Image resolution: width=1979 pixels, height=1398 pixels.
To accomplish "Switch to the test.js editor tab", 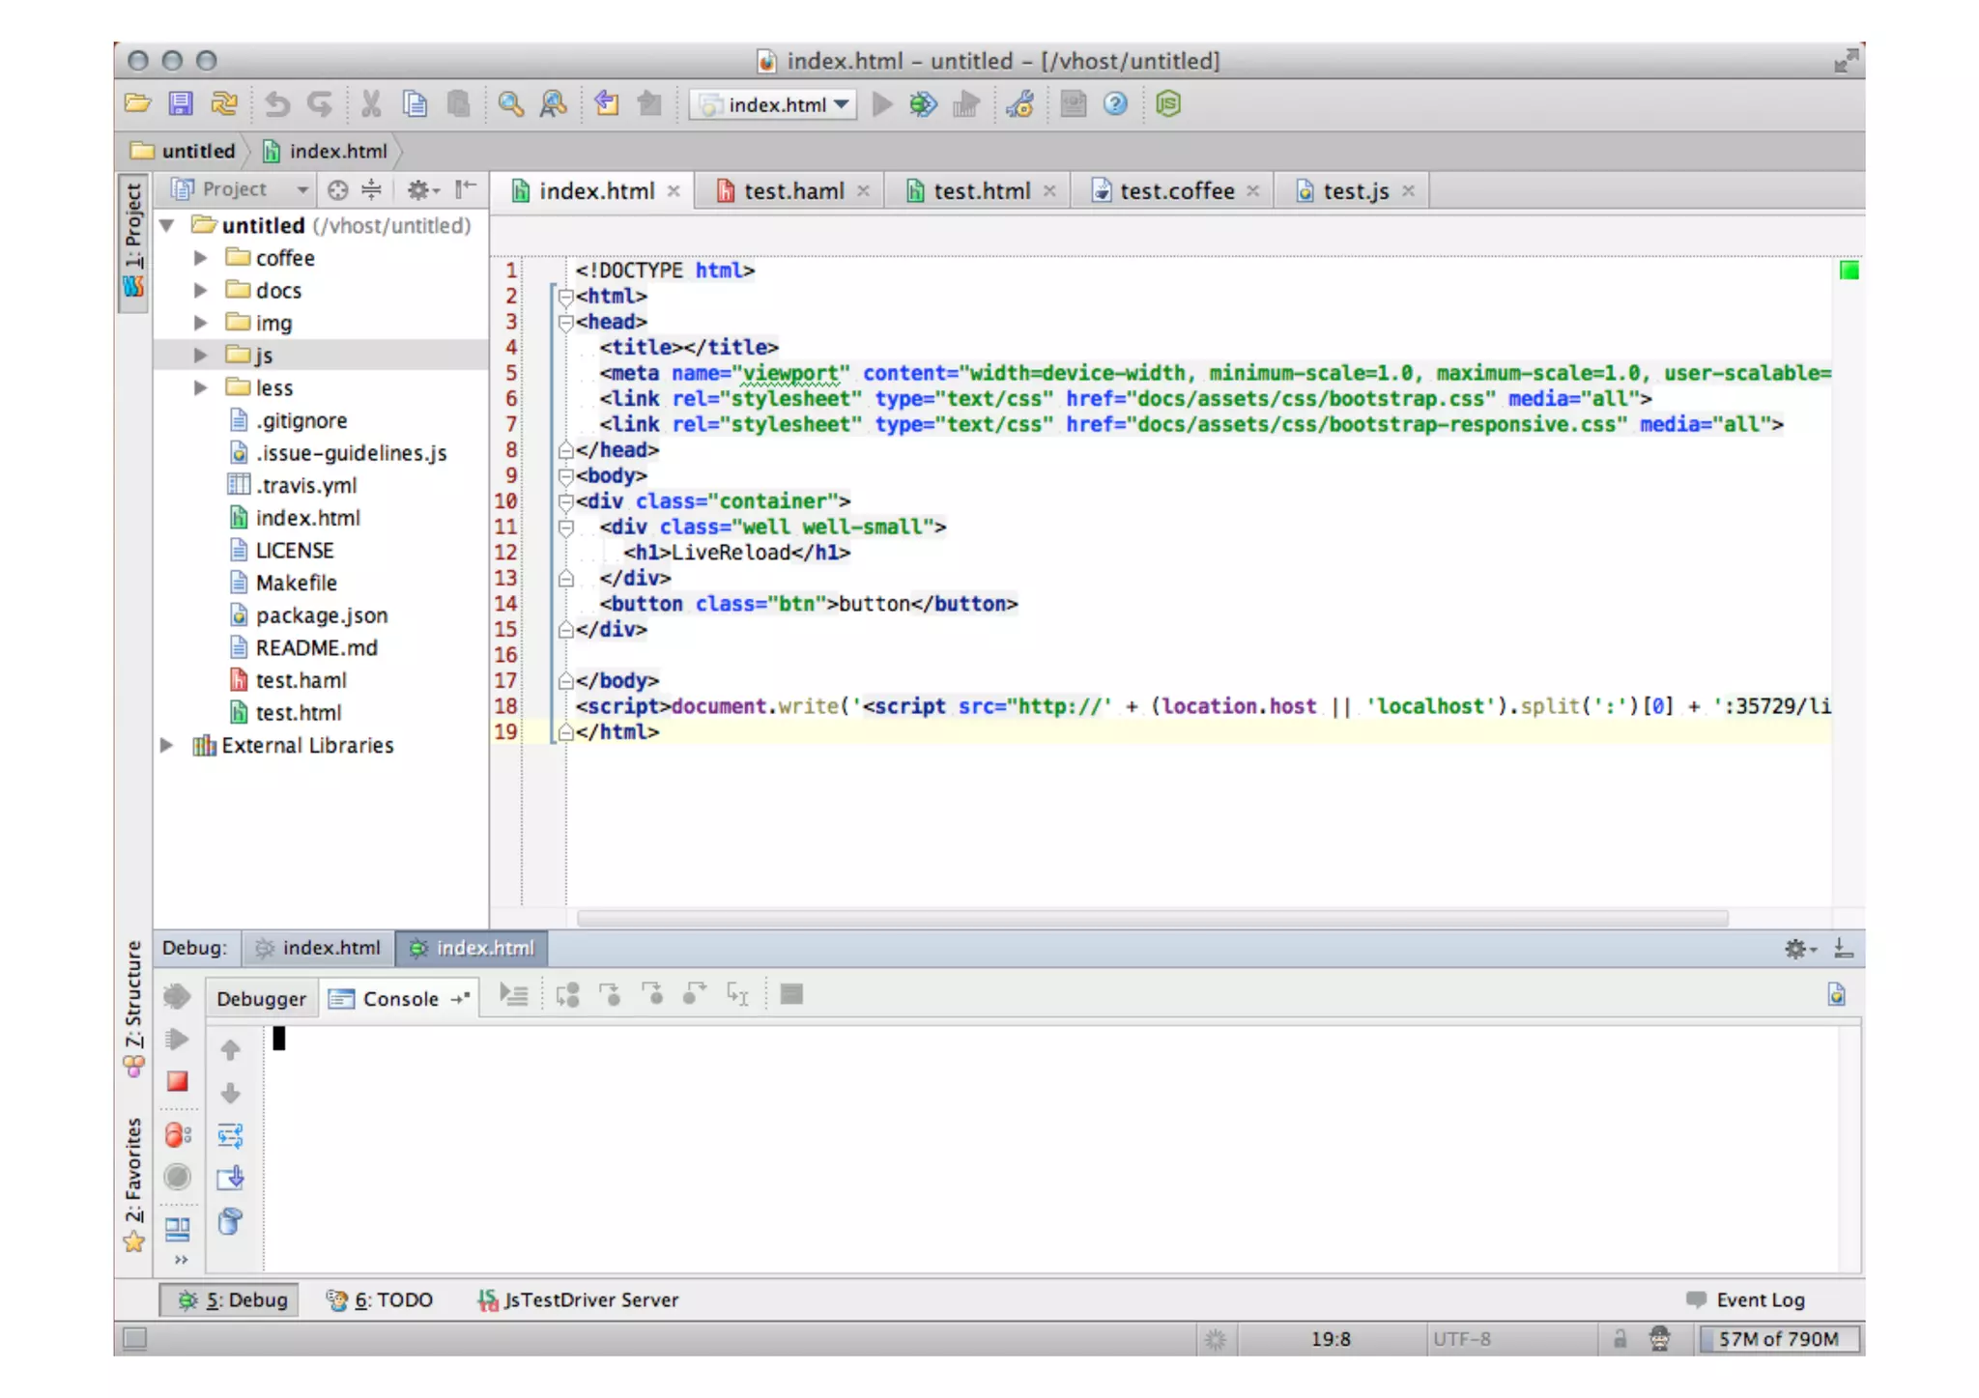I will click(1354, 191).
